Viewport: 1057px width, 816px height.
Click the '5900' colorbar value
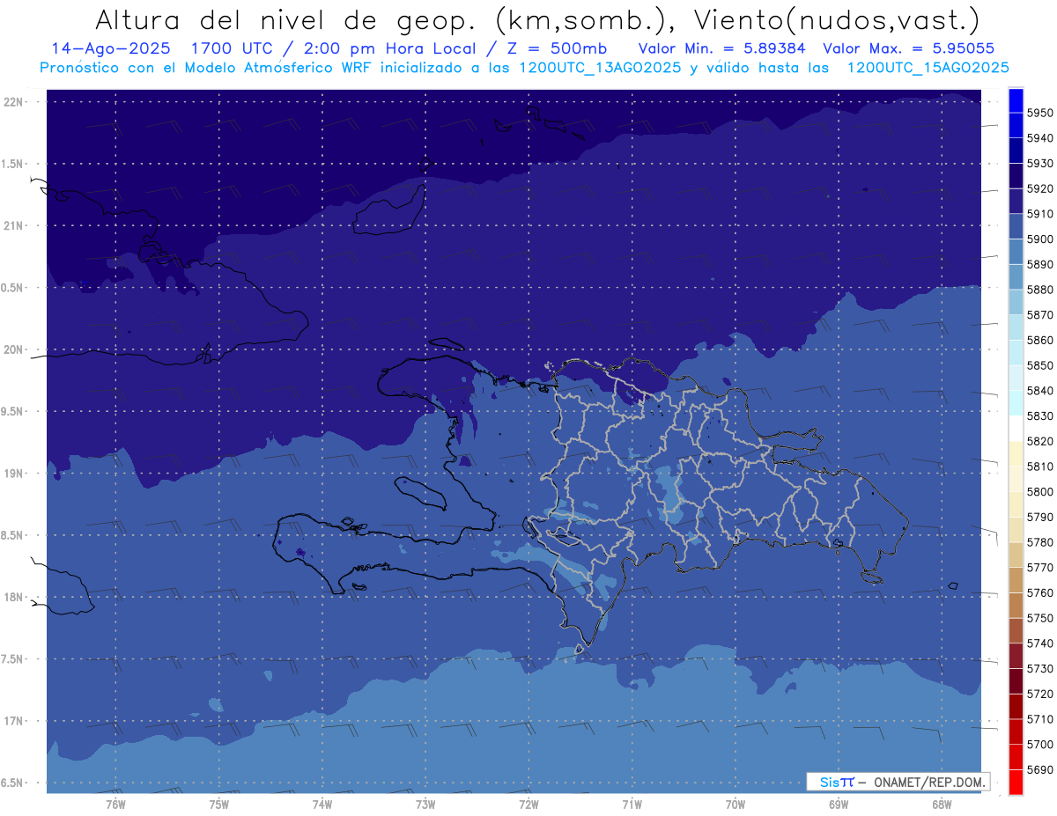point(1039,239)
